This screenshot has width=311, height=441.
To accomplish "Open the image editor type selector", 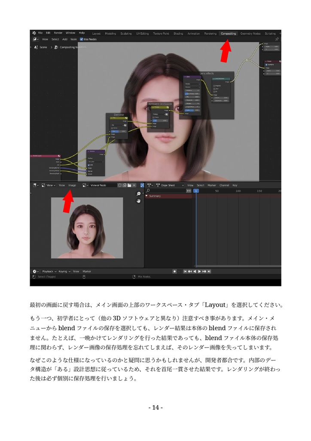I will tap(36, 185).
